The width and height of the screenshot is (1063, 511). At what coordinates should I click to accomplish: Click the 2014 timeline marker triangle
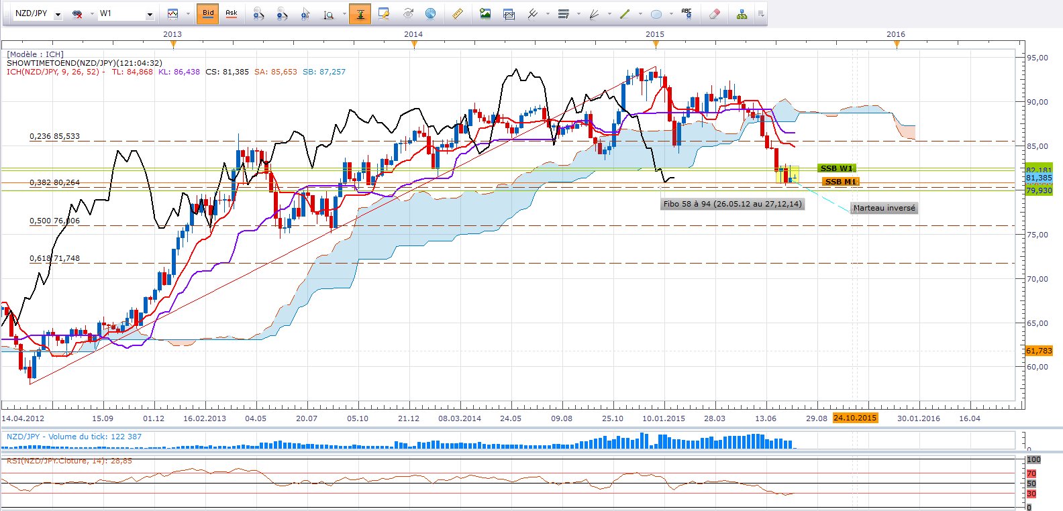(414, 45)
